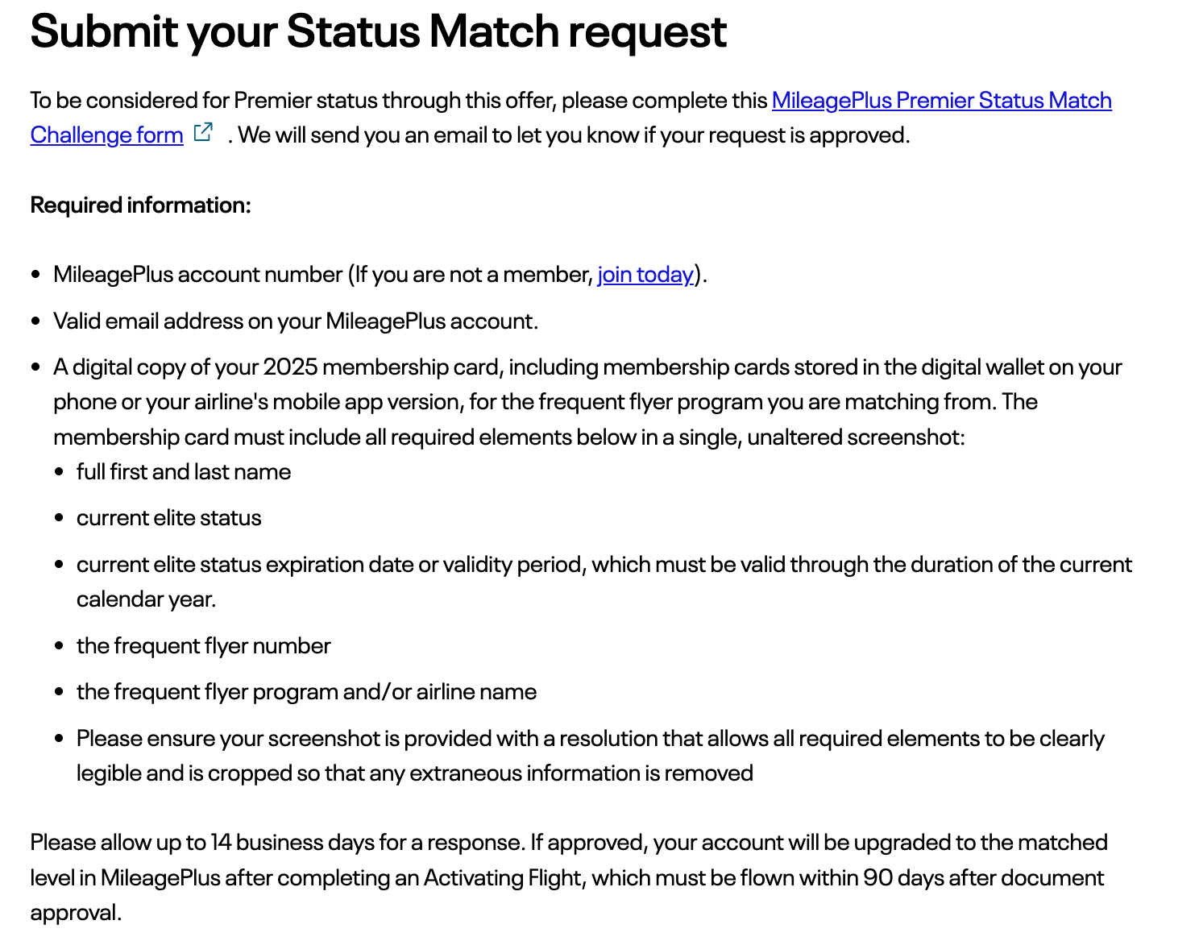Click the standalone "current elite status" bullet
The image size is (1199, 941).
pyautogui.click(x=168, y=518)
